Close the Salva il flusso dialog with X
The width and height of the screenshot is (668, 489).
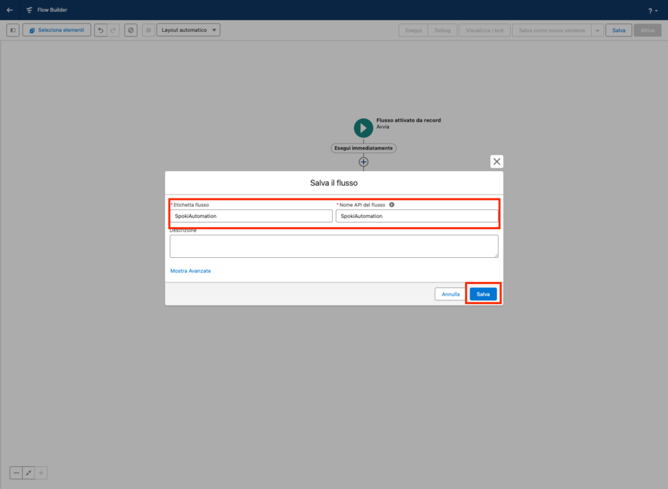click(x=496, y=161)
